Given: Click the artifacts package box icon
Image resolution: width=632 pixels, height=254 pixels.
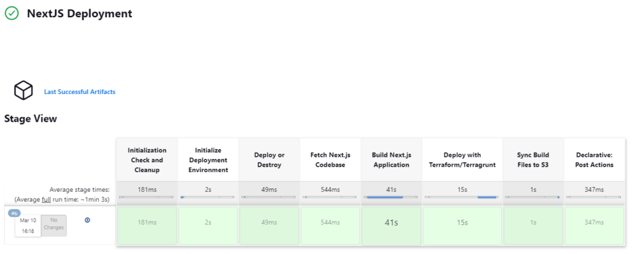Looking at the screenshot, I should click(23, 90).
